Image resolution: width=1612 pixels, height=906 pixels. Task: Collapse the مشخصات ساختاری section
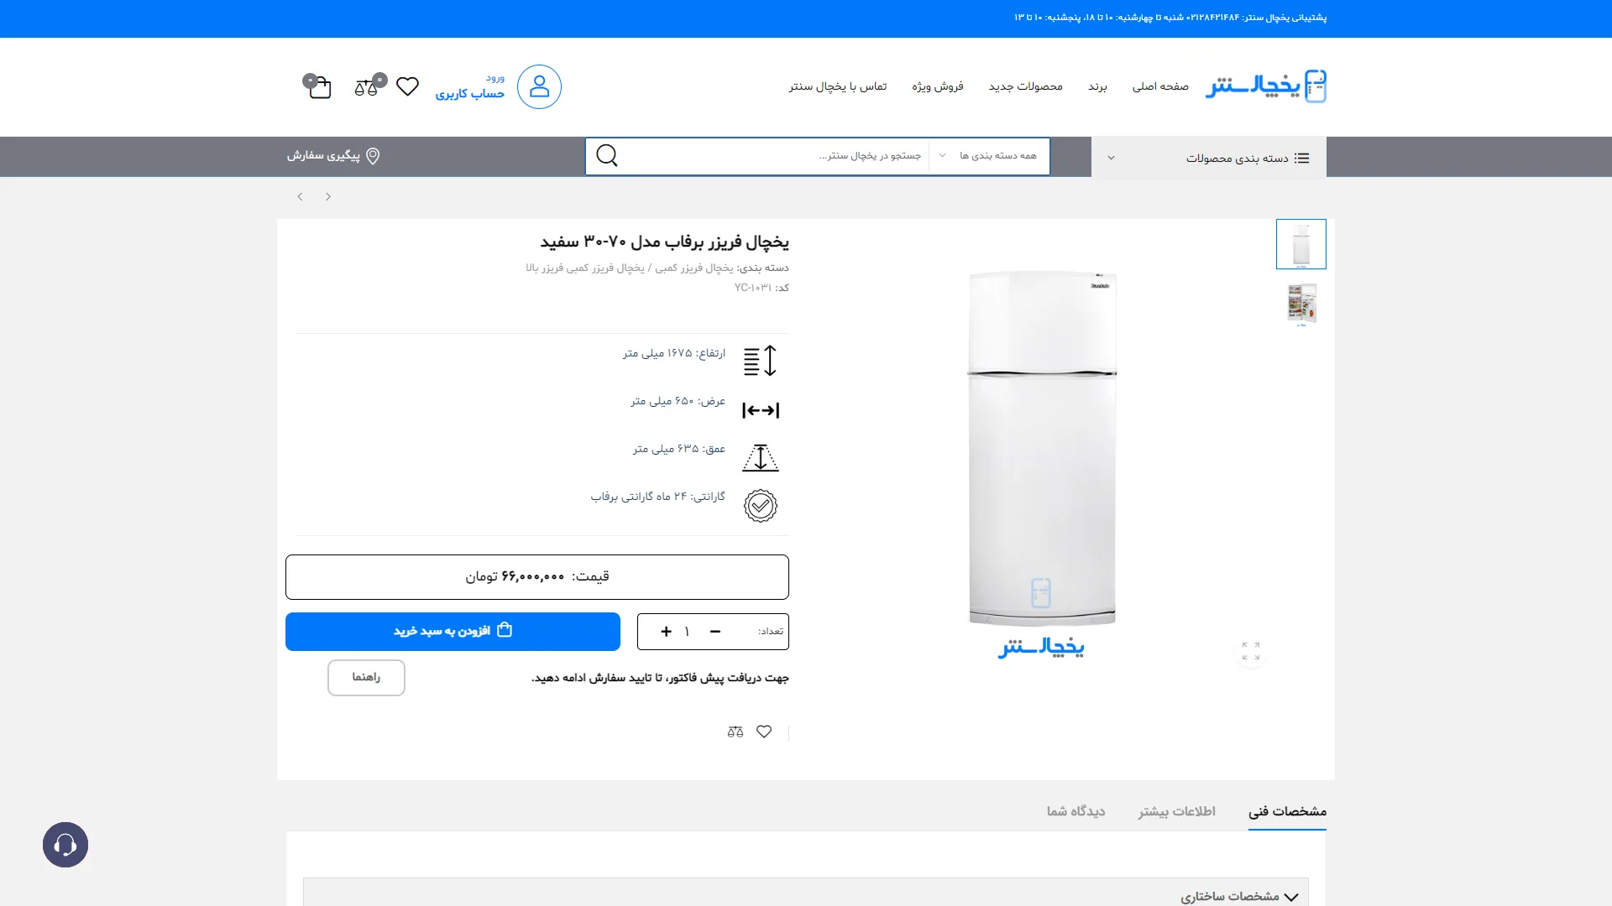coord(1239,896)
